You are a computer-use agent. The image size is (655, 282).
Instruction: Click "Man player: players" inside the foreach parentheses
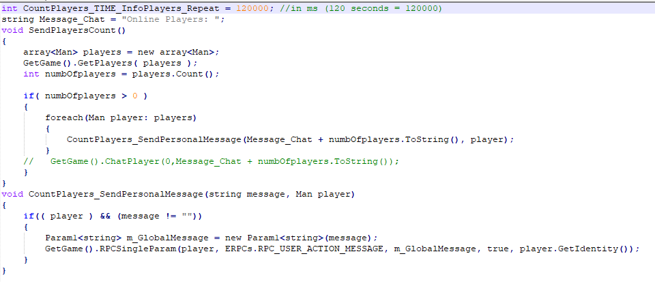tap(140, 117)
